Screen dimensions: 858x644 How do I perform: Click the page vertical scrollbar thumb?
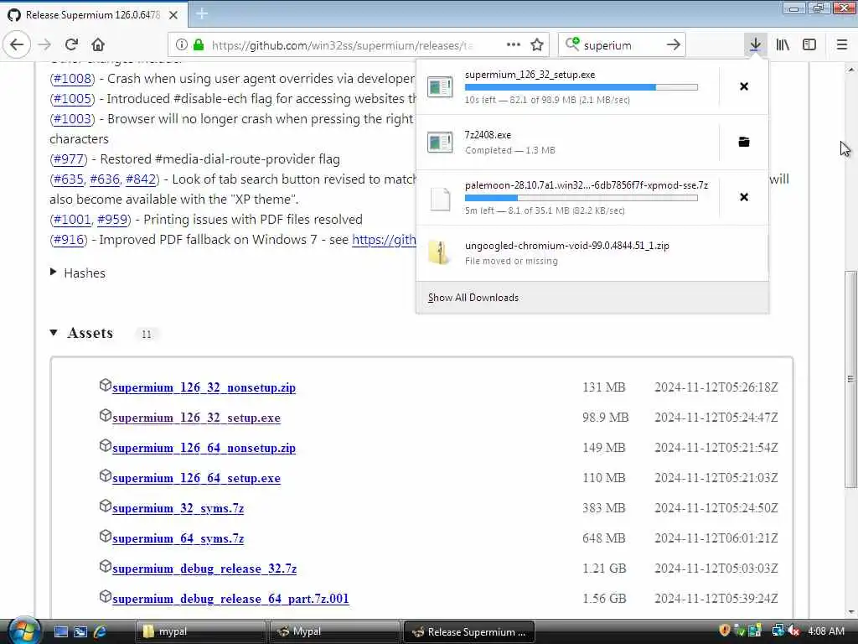point(850,379)
